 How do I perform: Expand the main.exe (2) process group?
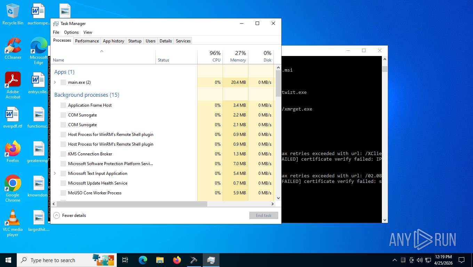pos(55,82)
